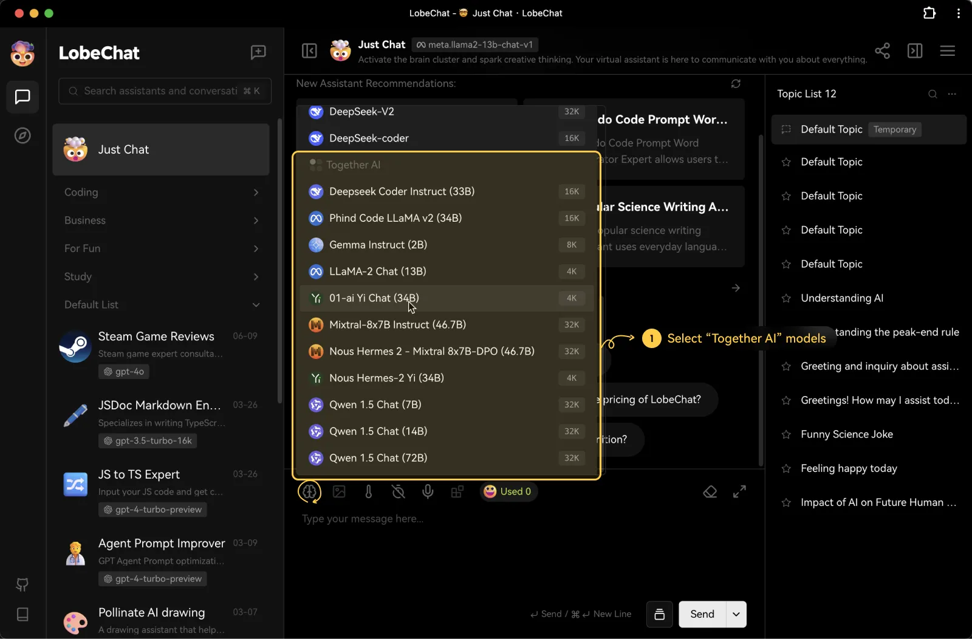
Task: Click the Search assistants input field
Action: click(x=165, y=91)
